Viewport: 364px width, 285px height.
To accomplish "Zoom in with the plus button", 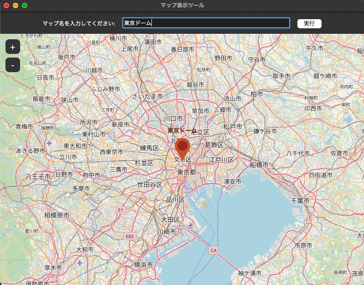I will [13, 47].
